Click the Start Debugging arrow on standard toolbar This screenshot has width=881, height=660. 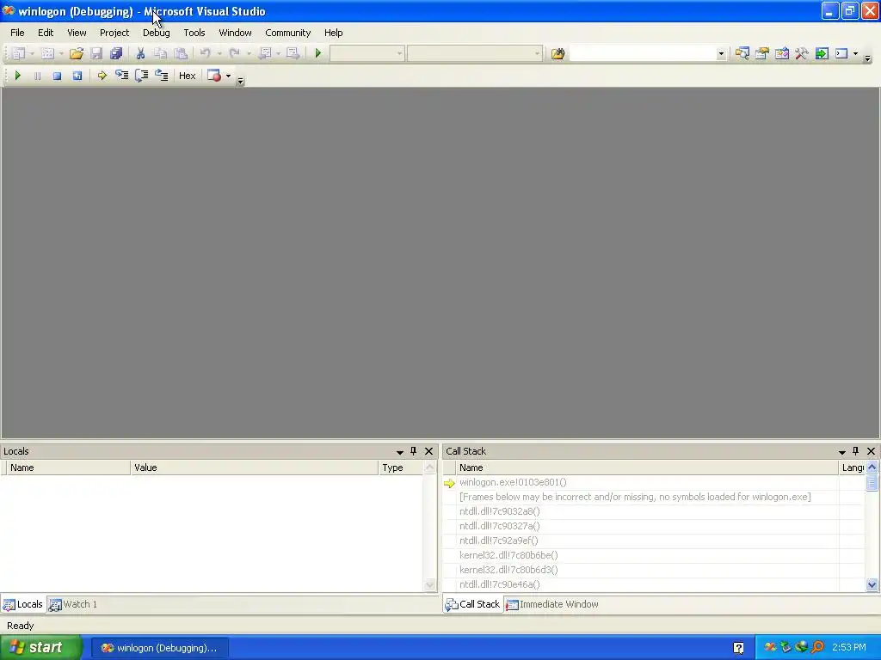[x=318, y=53]
